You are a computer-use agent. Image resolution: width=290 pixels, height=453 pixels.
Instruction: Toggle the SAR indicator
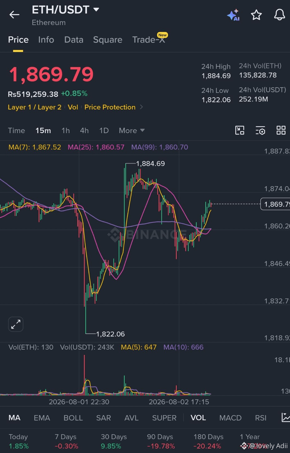[x=104, y=418]
